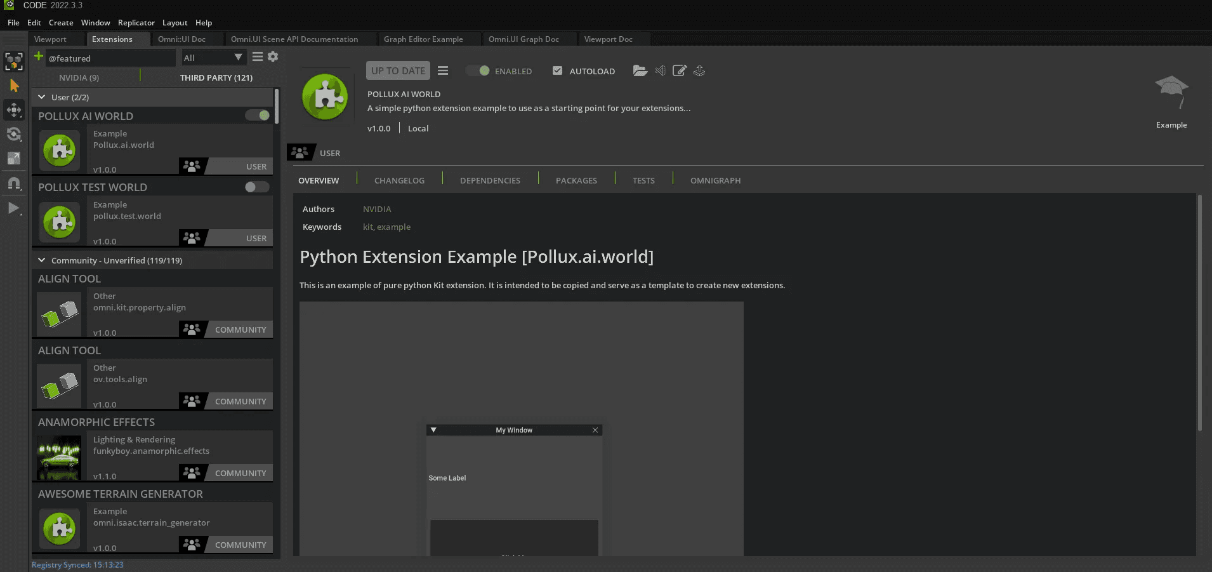
Task: Choose the Rotate tool
Action: click(14, 134)
